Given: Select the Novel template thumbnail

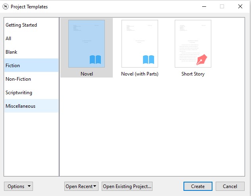Looking at the screenshot, I should (x=87, y=44).
